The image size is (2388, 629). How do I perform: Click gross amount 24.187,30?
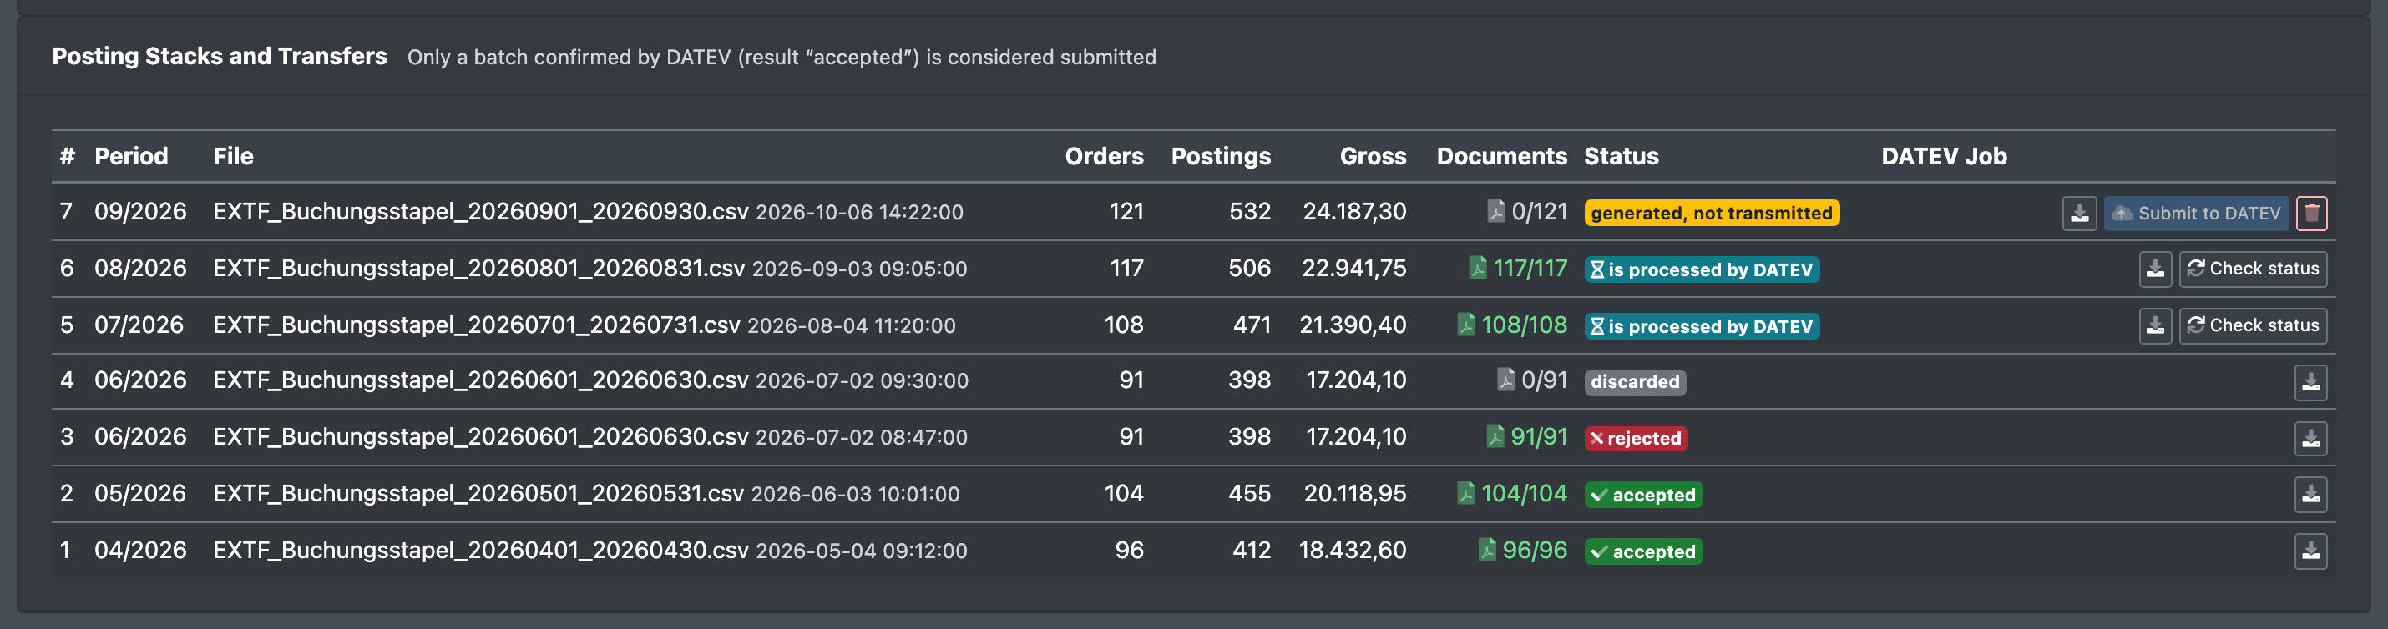click(x=1354, y=212)
